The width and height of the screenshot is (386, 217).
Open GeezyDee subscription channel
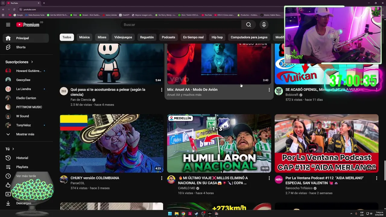coord(26,80)
